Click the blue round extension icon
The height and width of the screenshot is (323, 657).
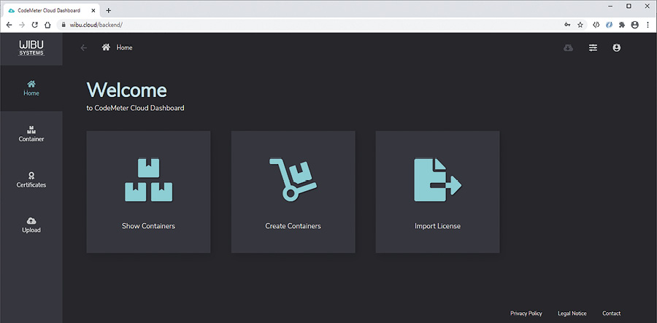coord(609,25)
